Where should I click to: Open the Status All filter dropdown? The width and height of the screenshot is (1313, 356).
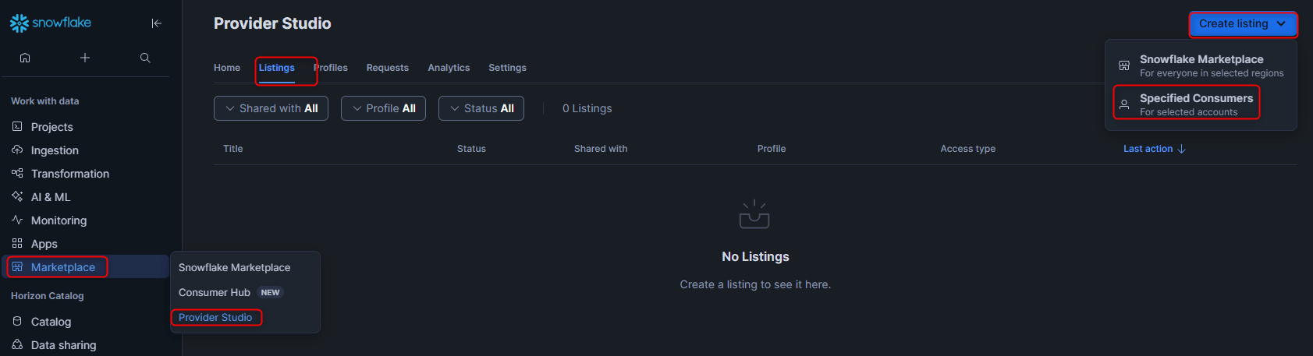coord(481,108)
